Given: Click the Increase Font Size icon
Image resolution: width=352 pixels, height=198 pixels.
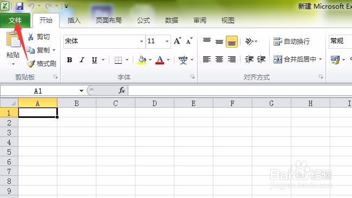Looking at the screenshot, I should coord(177,41).
